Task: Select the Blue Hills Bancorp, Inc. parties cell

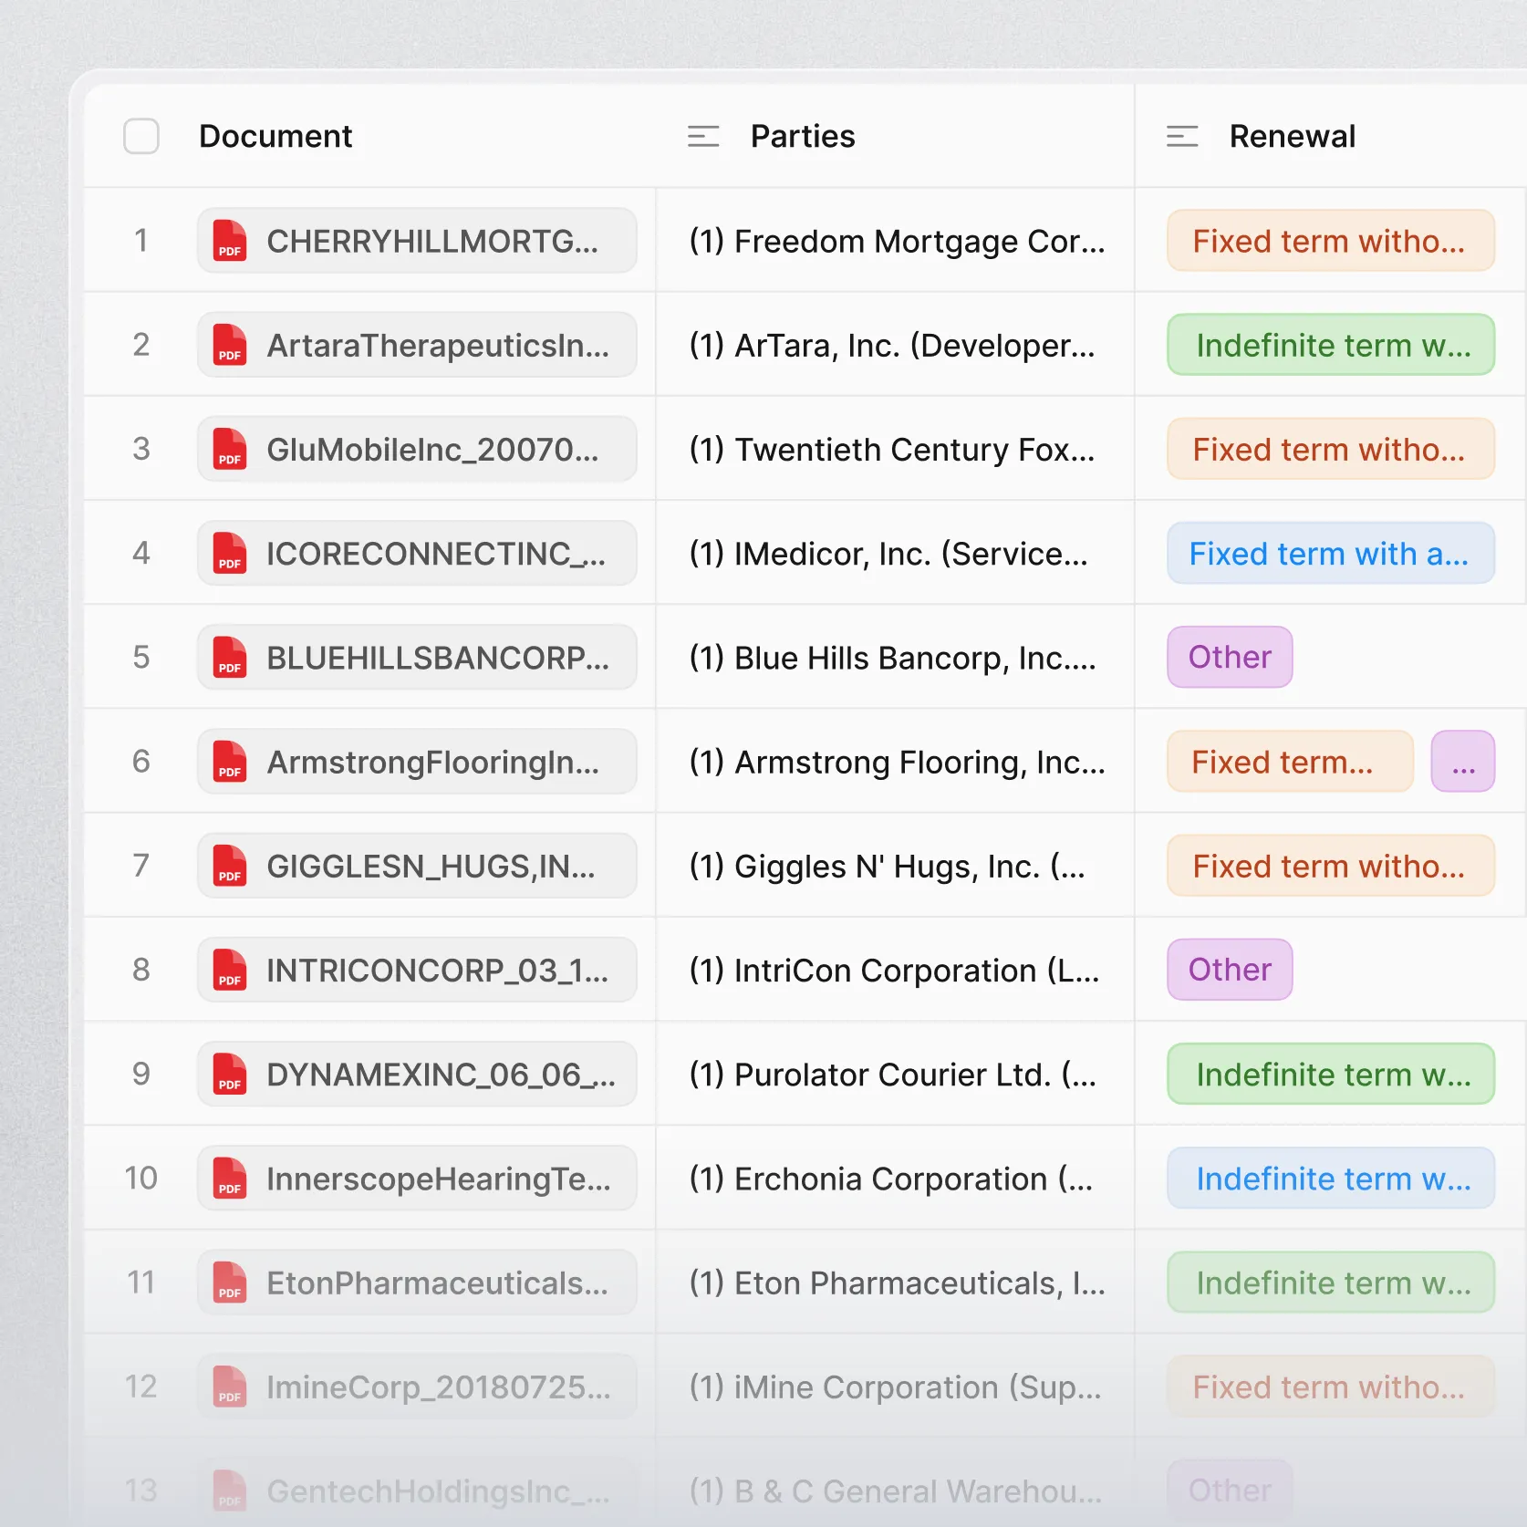Action: click(896, 657)
